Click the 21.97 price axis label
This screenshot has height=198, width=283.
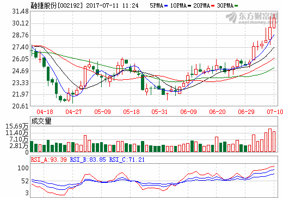coord(21,94)
